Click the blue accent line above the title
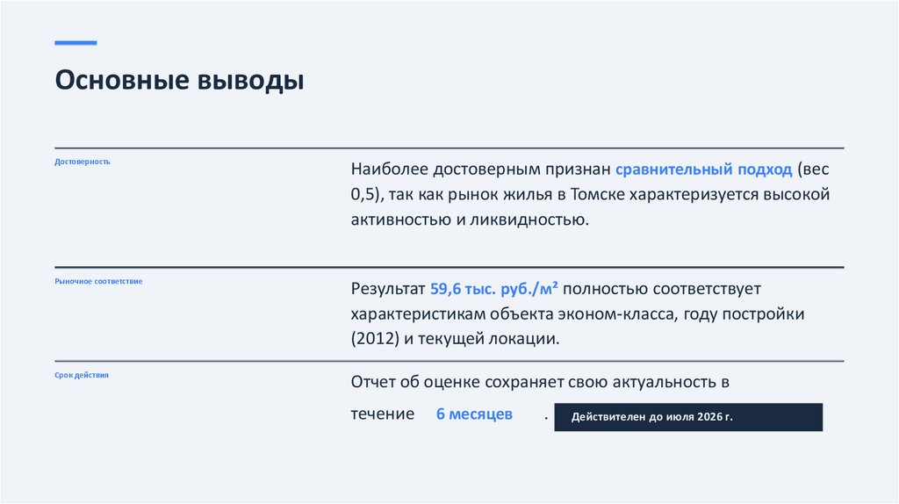Viewport: 899px width, 504px height. point(76,43)
